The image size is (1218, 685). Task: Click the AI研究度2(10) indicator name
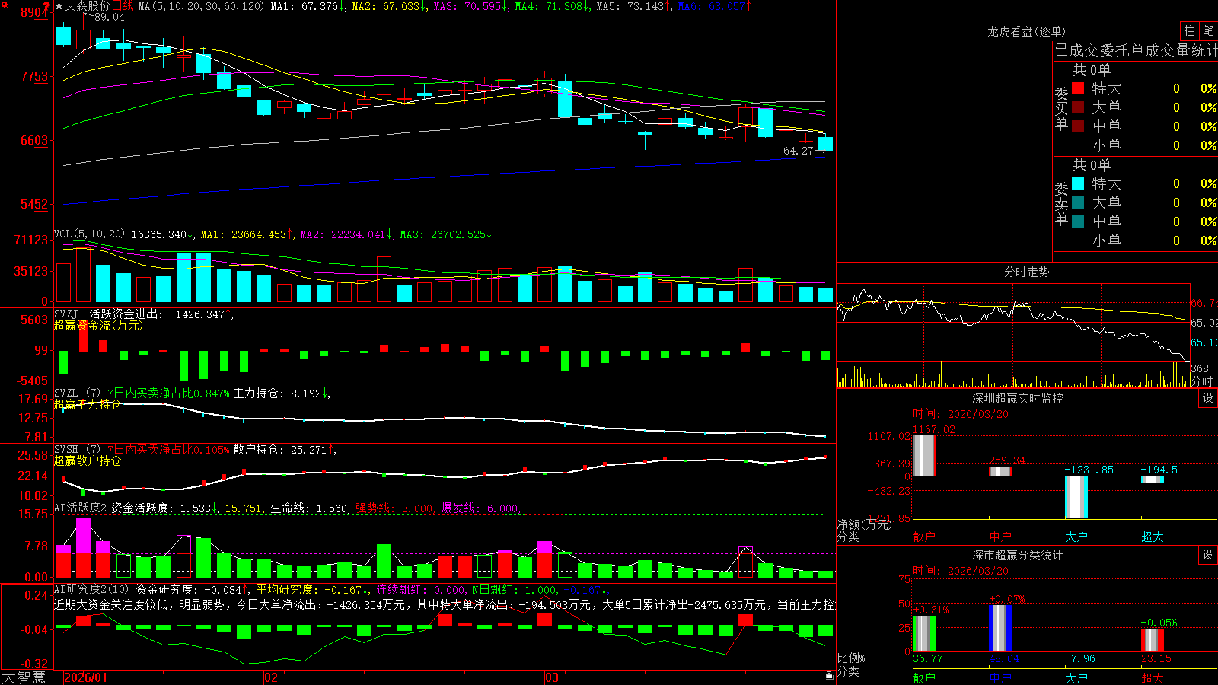tap(91, 589)
